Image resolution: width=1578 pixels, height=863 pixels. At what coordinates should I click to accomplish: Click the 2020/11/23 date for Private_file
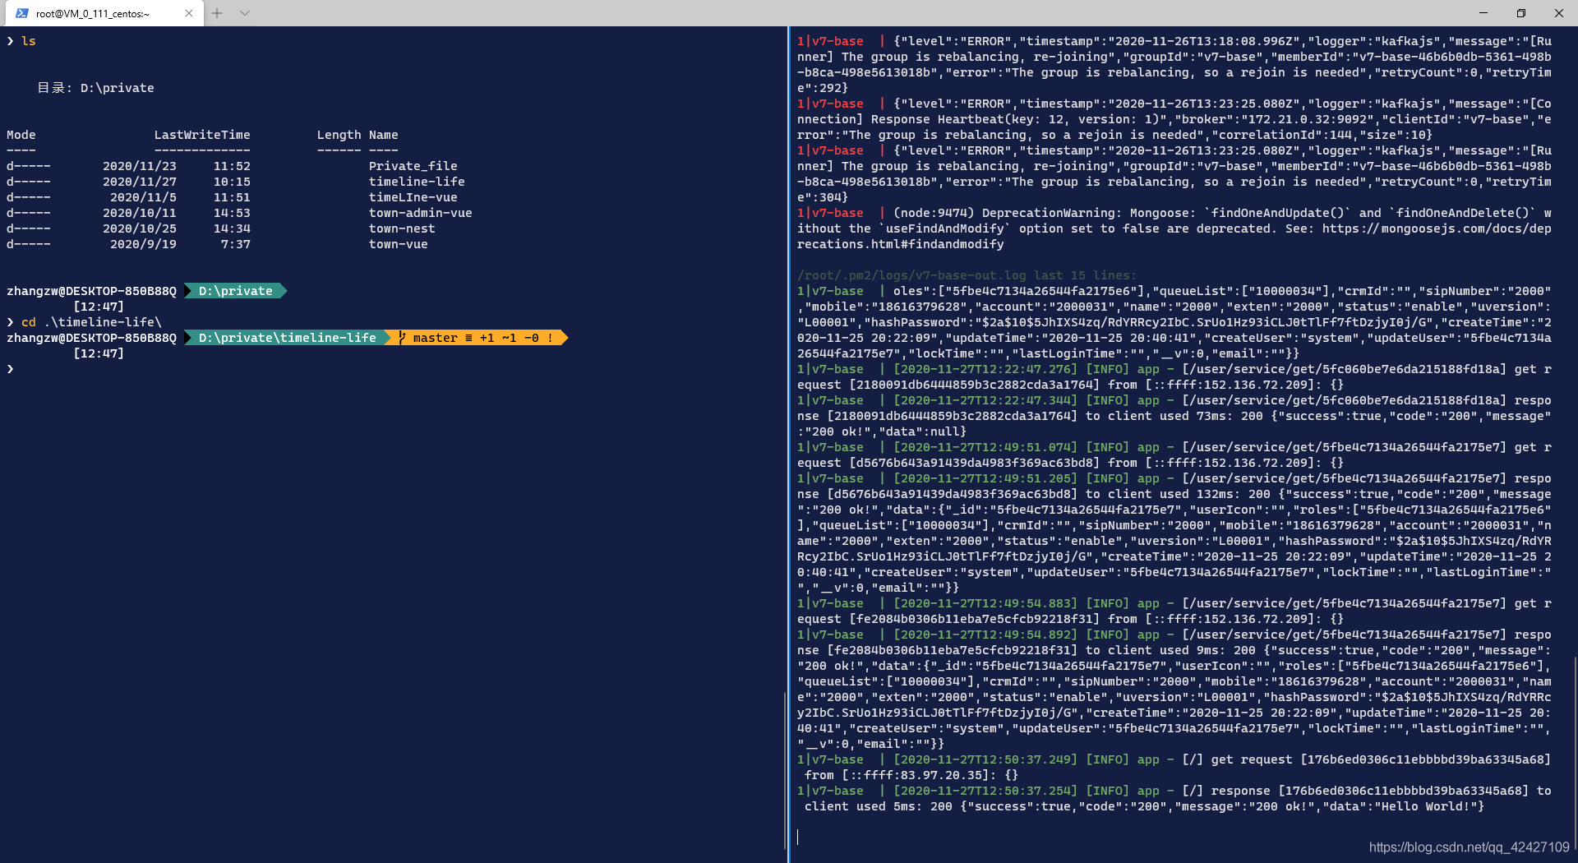tap(139, 166)
